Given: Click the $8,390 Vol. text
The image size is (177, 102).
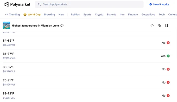Looking at the screenshot, I should (9, 71).
